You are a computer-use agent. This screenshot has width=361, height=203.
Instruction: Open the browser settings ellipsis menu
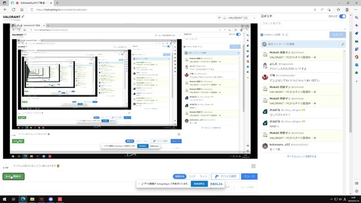(x=356, y=10)
